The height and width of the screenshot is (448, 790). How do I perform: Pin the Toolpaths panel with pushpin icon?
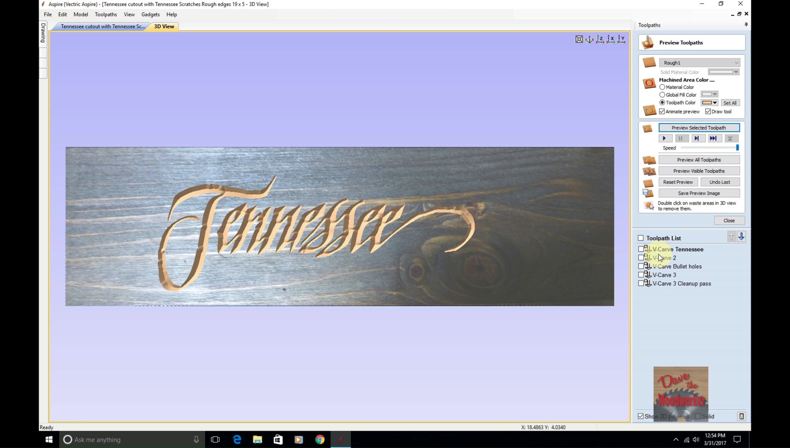coord(746,25)
